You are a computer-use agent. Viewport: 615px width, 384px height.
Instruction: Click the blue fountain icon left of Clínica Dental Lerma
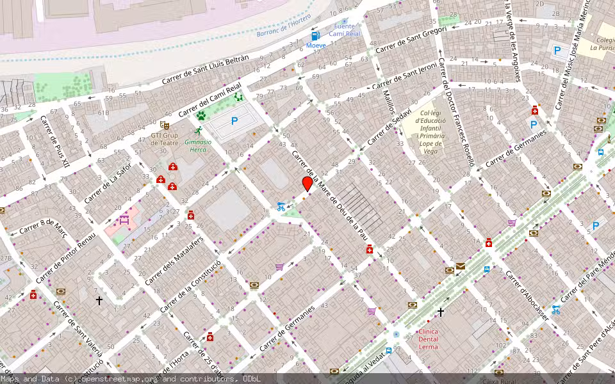pos(396,334)
